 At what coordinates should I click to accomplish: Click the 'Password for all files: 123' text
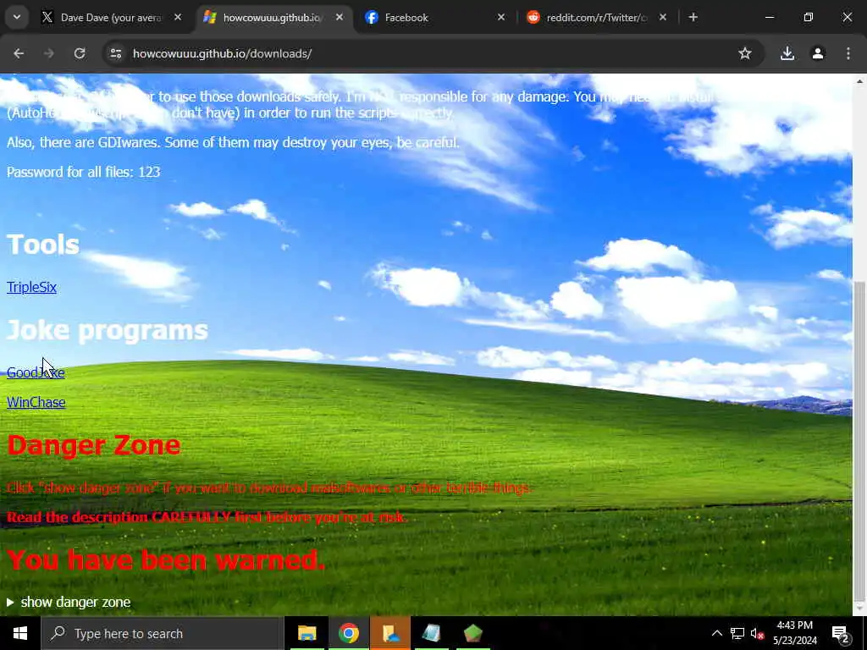[x=84, y=172]
